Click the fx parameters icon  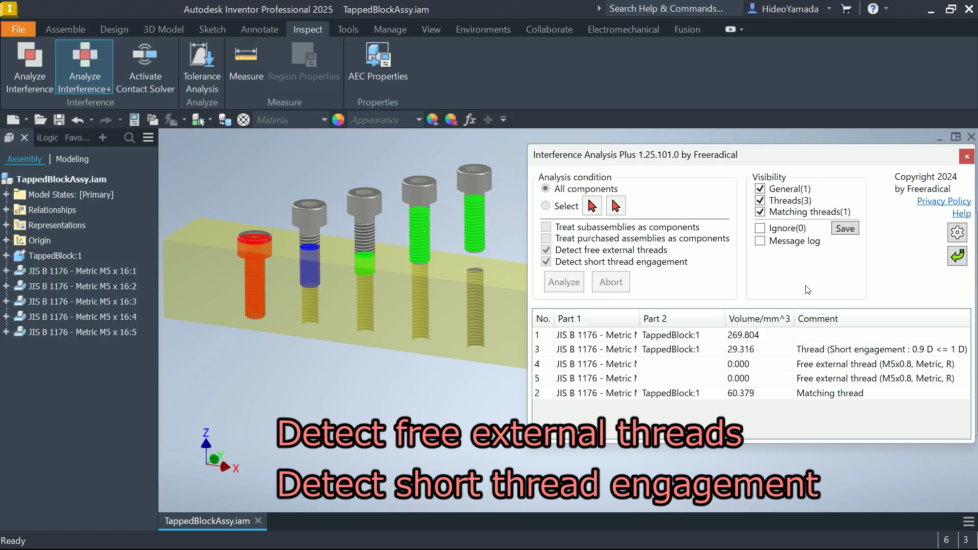tap(470, 120)
